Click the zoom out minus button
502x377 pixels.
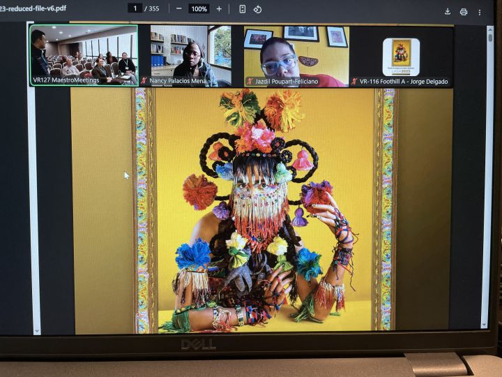(x=179, y=9)
